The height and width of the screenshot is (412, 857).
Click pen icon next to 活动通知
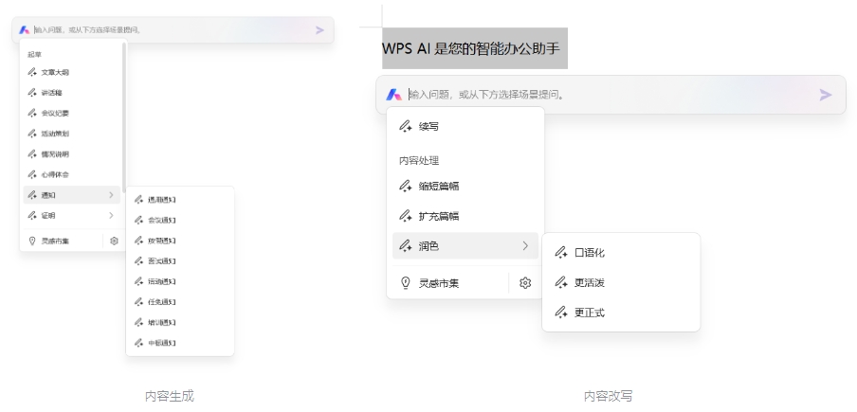pos(138,281)
